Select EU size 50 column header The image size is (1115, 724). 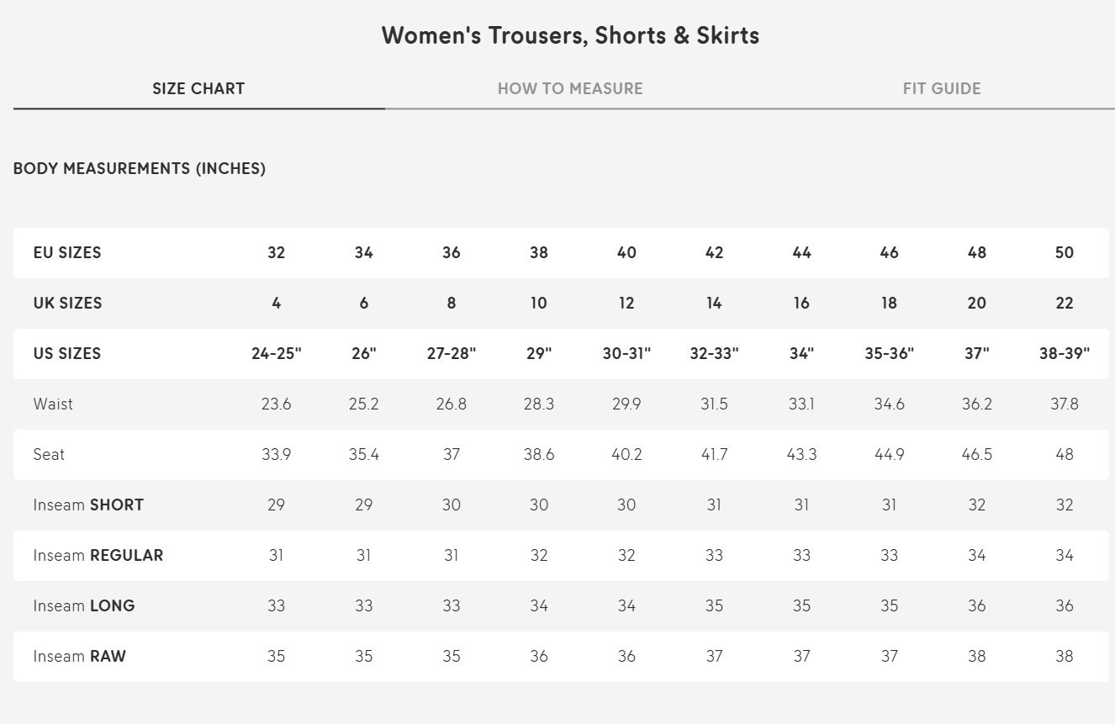pos(1065,253)
